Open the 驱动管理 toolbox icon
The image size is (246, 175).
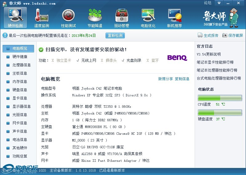[121, 18]
